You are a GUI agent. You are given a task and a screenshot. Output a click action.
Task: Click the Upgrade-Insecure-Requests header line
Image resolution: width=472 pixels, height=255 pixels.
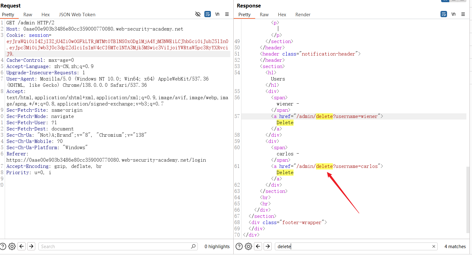[x=46, y=73]
